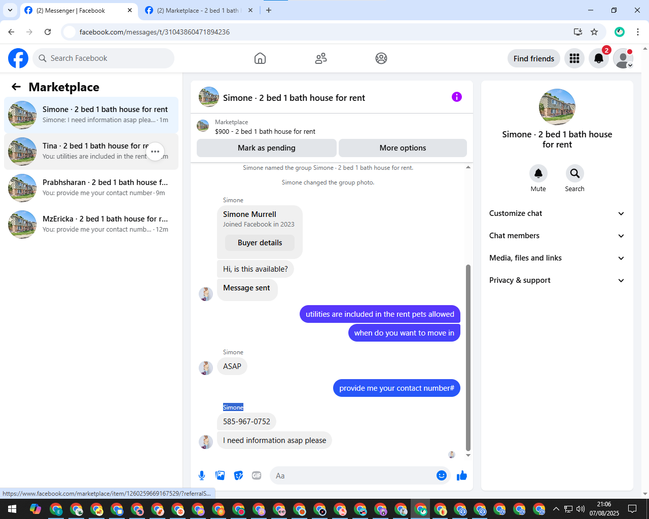Open the house thumbnail in right panel
Viewport: 649px width, 519px height.
[x=557, y=107]
